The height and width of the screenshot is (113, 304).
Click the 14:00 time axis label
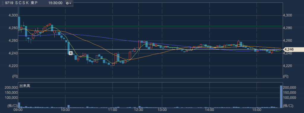210,110
